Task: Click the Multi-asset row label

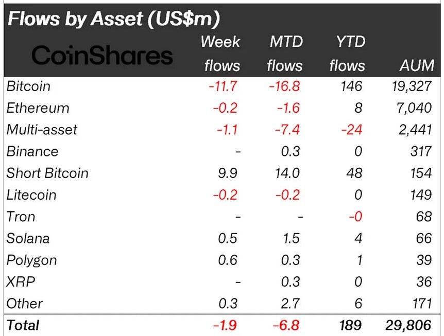Action: [x=42, y=130]
